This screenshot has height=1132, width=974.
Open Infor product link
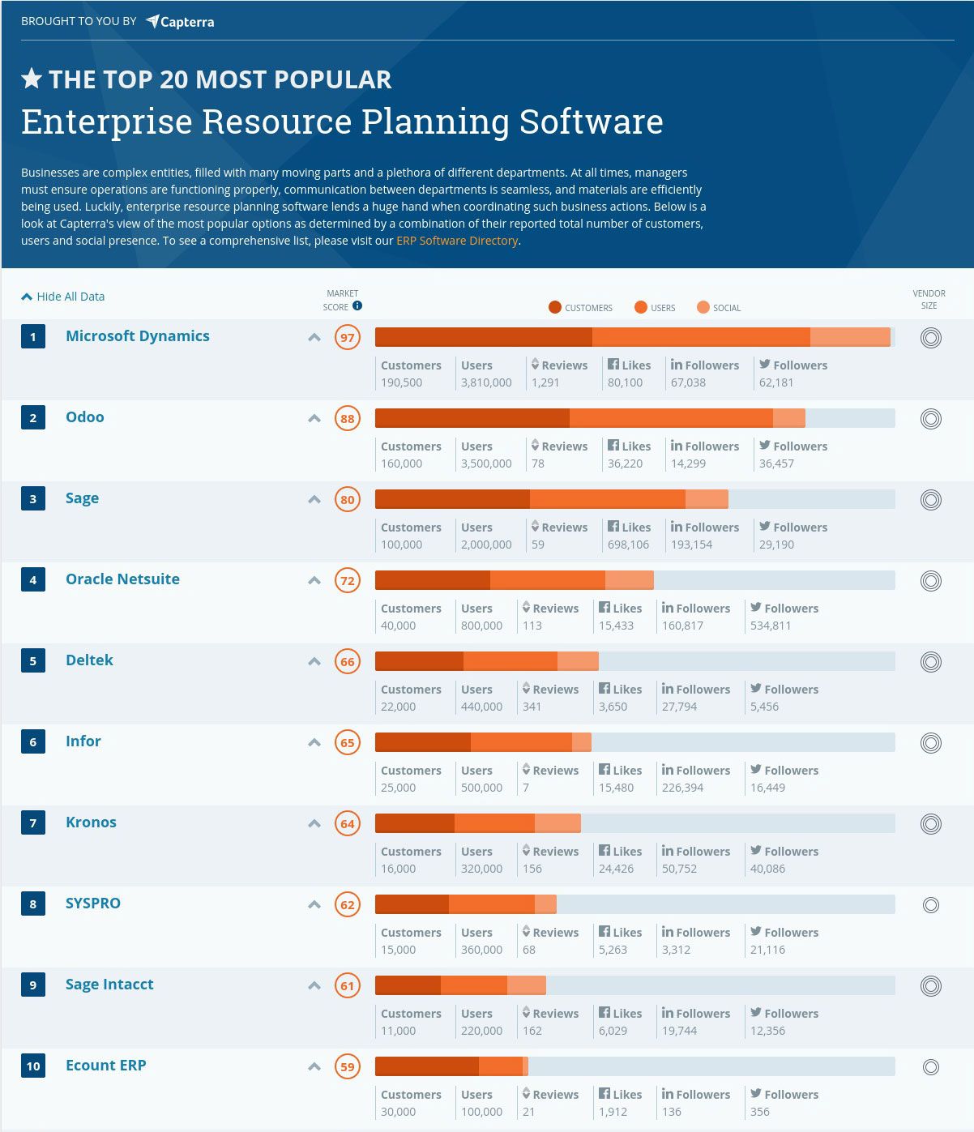coord(83,741)
